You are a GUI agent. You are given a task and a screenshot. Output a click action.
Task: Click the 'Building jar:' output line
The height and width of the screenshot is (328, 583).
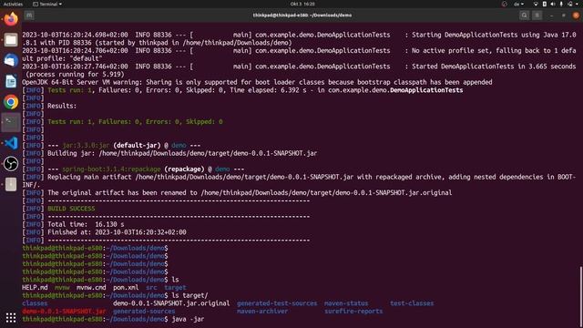point(169,153)
